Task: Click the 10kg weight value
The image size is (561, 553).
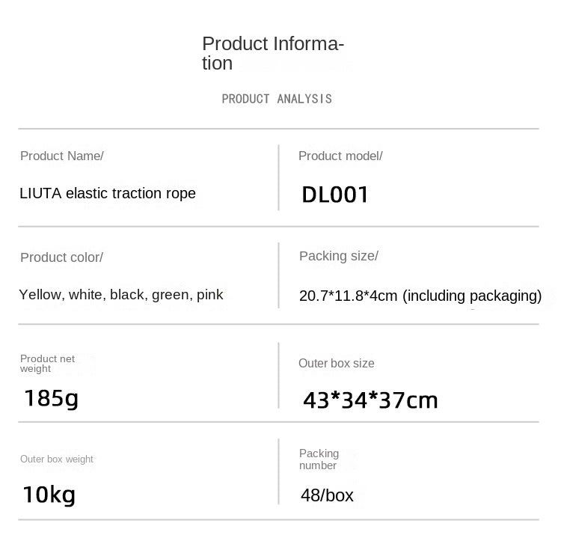Action: click(49, 495)
